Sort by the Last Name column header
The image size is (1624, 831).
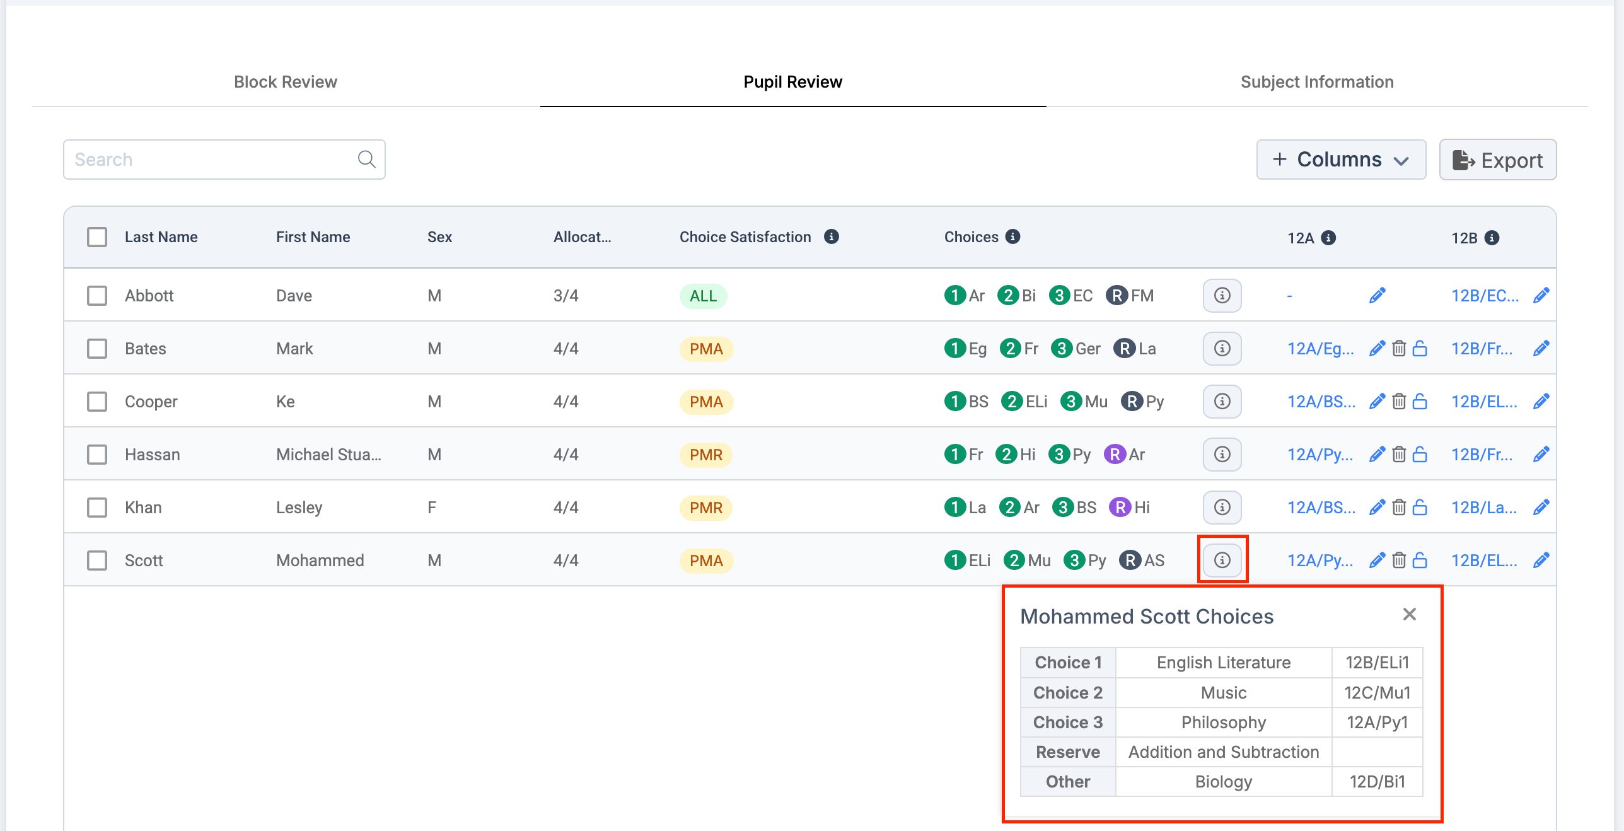161,237
